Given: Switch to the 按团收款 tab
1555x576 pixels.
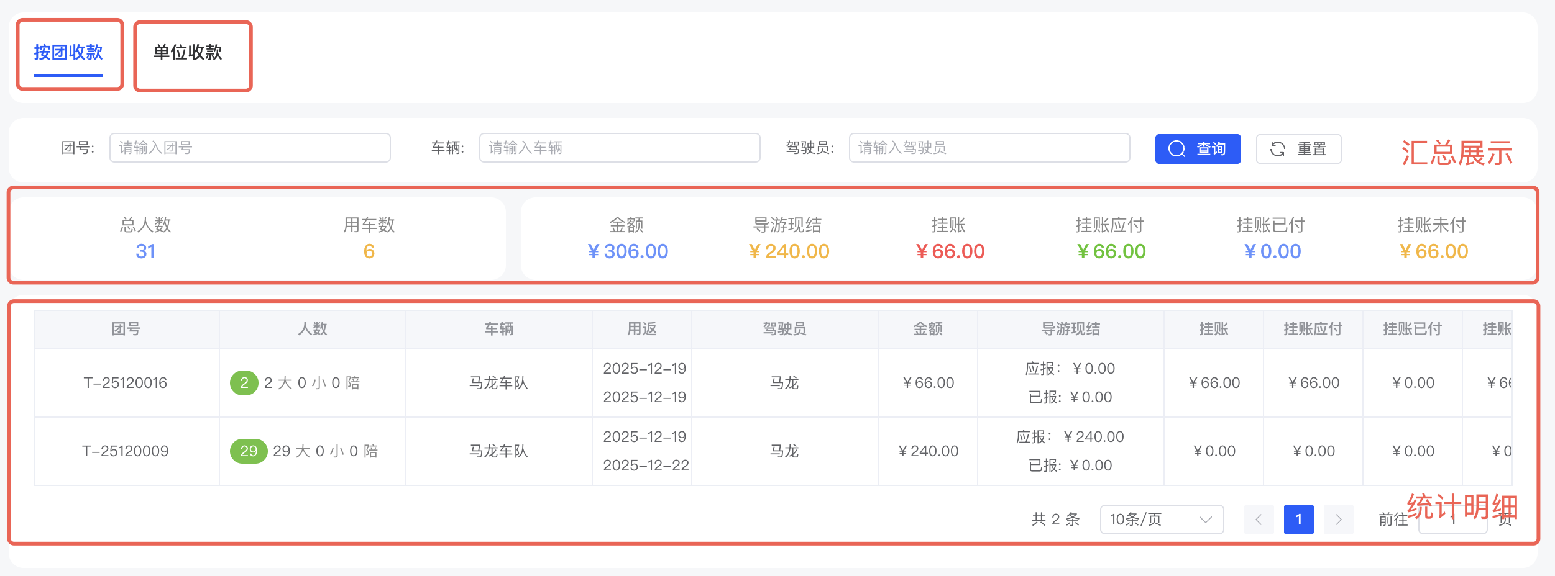Looking at the screenshot, I should pyautogui.click(x=68, y=53).
